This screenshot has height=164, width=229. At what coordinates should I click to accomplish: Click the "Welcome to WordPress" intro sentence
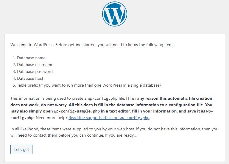click(93, 45)
